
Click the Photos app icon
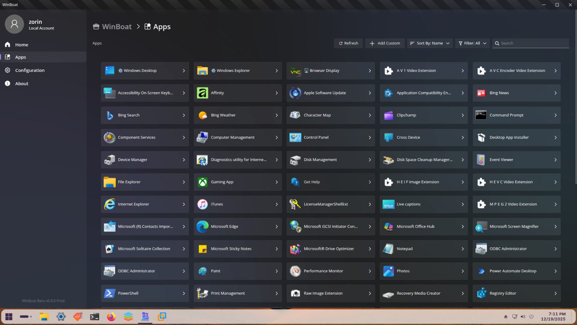click(x=388, y=271)
